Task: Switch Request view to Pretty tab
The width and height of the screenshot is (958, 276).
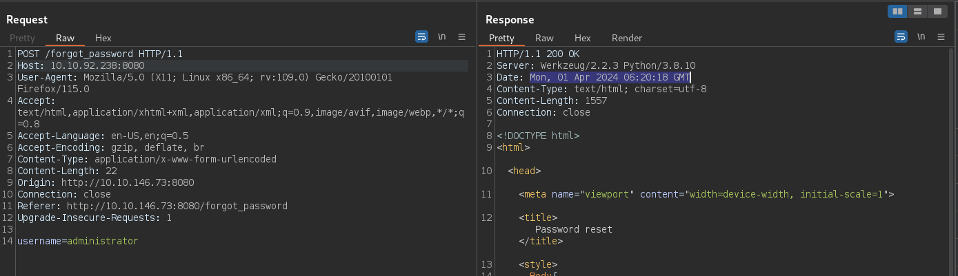Action: click(x=22, y=38)
